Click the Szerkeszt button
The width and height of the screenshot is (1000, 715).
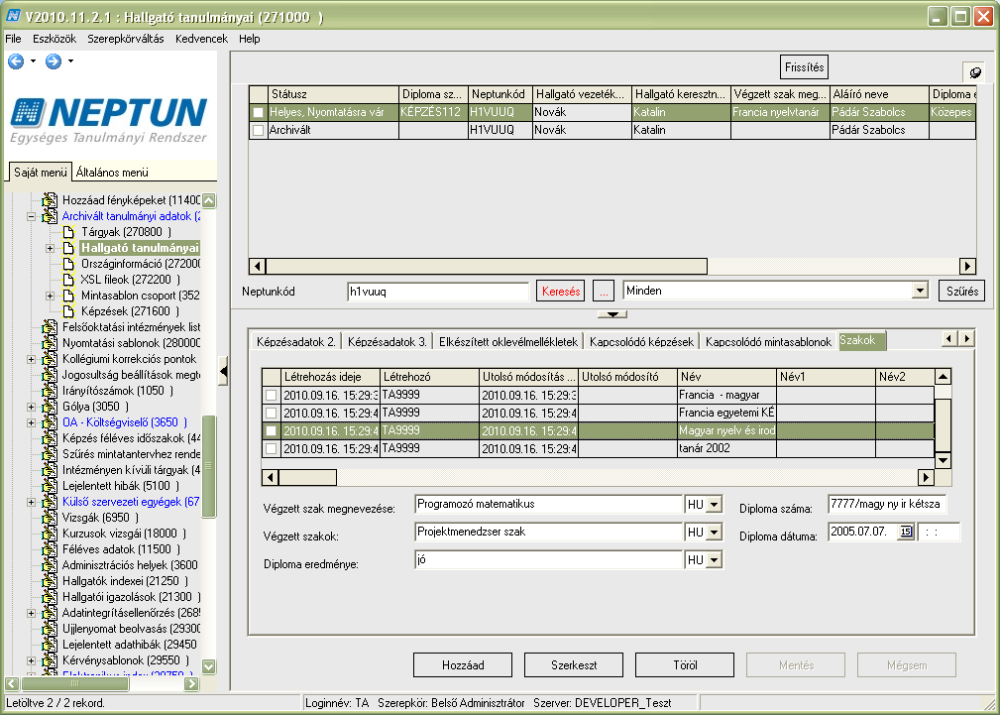[x=574, y=665]
